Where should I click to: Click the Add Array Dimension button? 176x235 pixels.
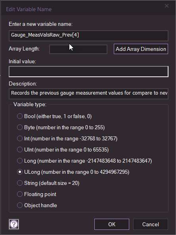(x=141, y=49)
